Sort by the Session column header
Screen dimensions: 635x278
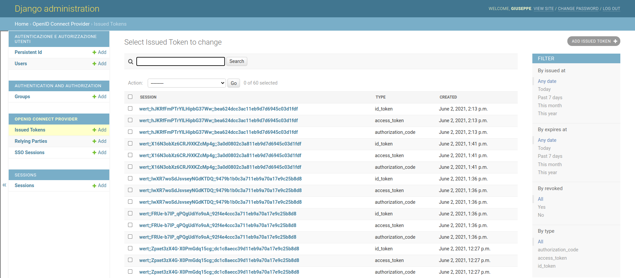pos(148,97)
